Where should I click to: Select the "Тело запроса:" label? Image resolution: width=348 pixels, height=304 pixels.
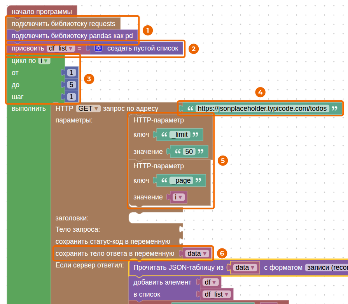point(78,229)
